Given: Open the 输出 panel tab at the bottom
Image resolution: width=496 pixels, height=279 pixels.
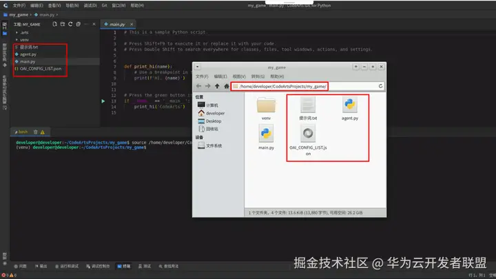Looking at the screenshot, I should tap(41, 267).
